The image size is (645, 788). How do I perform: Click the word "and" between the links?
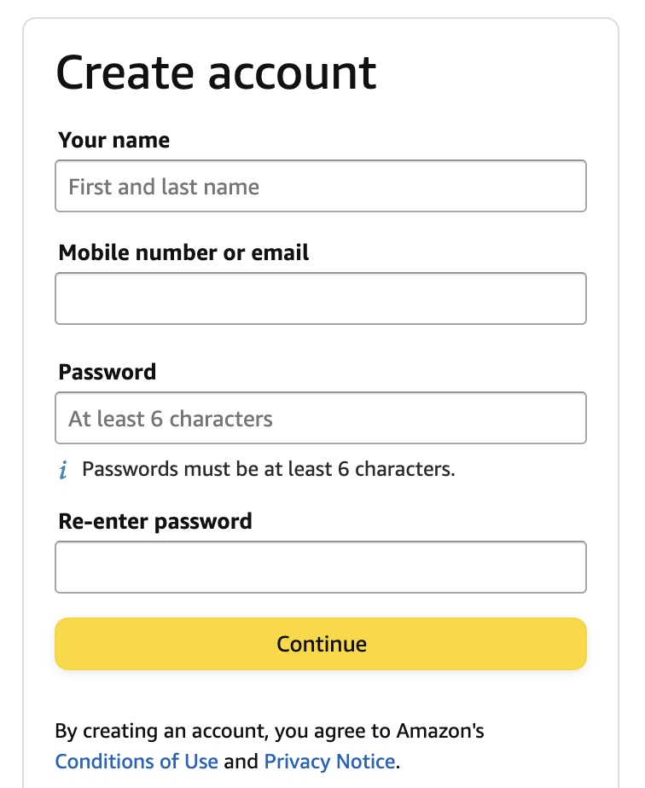pos(241,761)
